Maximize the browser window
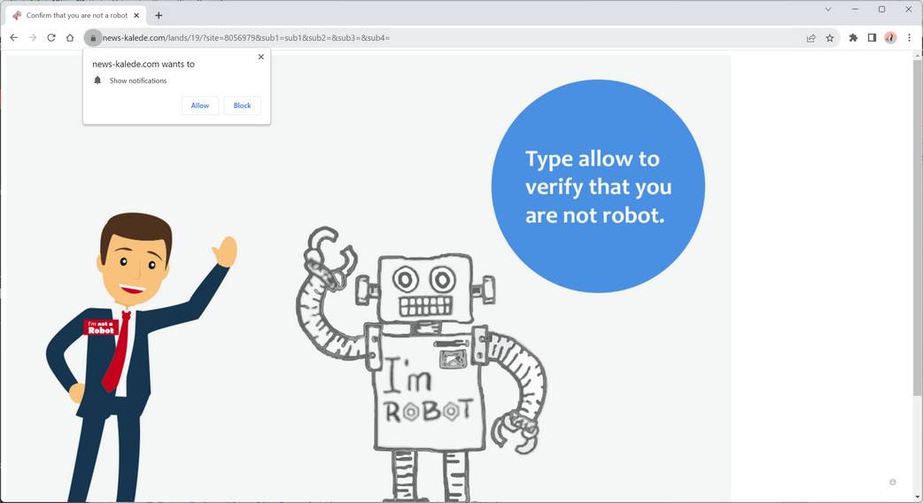This screenshot has width=923, height=503. [x=881, y=10]
